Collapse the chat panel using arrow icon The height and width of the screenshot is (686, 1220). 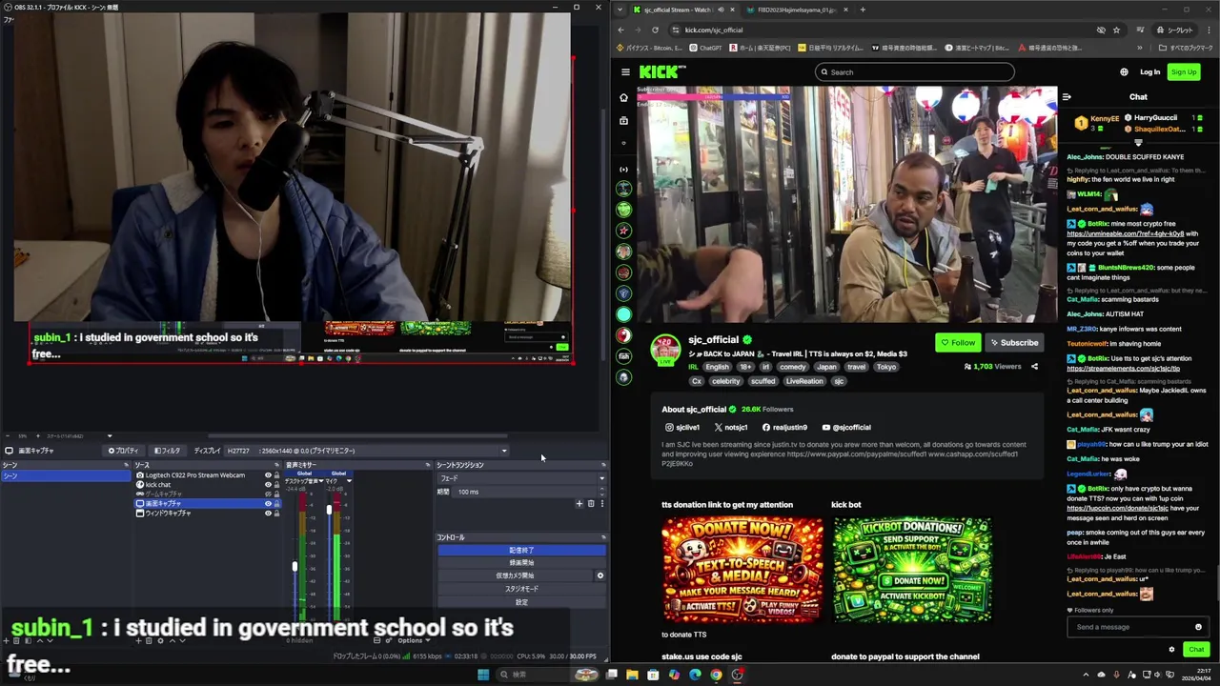(1067, 96)
